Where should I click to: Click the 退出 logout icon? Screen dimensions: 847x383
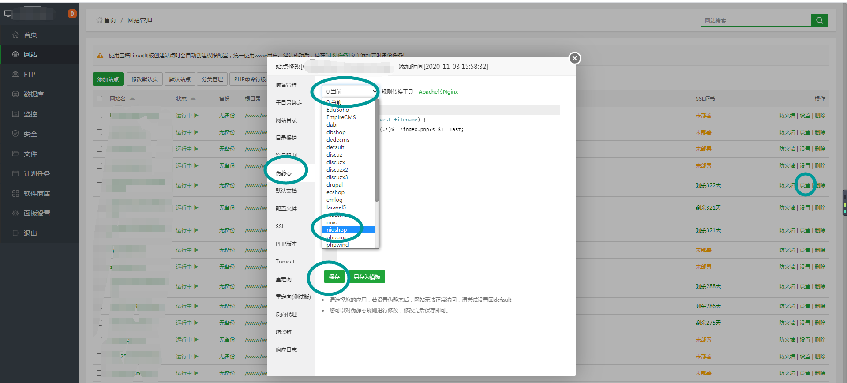coord(15,233)
